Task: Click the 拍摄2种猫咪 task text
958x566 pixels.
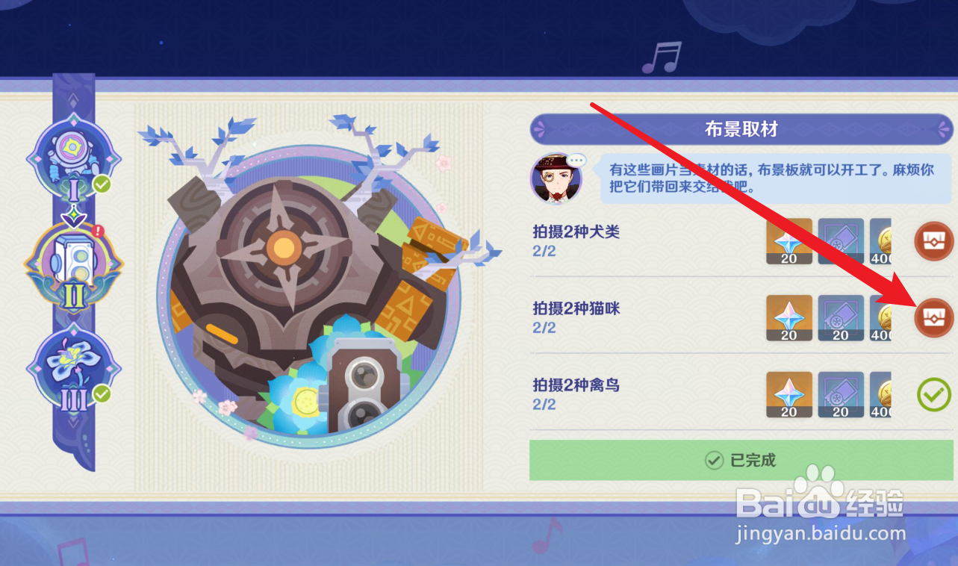Action: click(x=576, y=308)
